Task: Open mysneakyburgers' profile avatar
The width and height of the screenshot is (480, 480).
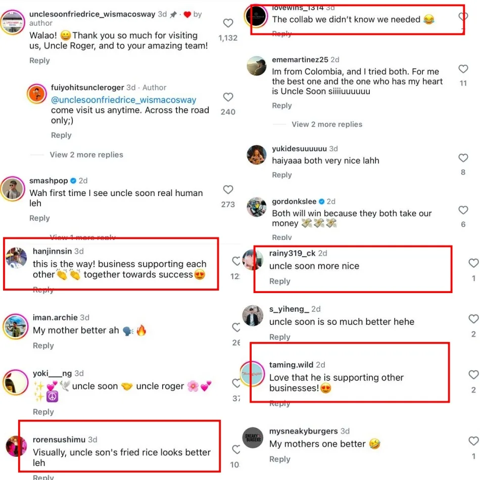Action: pos(254,438)
